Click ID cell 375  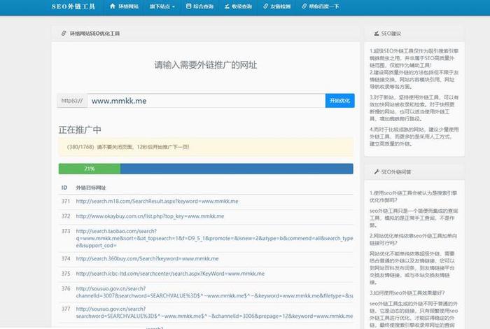[x=66, y=274]
